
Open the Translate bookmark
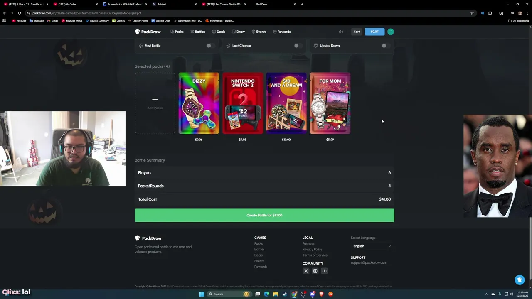37,20
